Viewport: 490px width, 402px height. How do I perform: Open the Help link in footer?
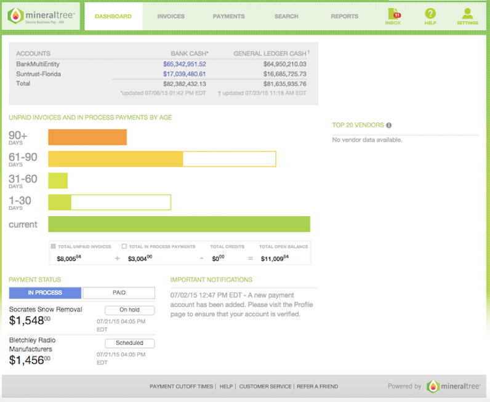pyautogui.click(x=226, y=387)
